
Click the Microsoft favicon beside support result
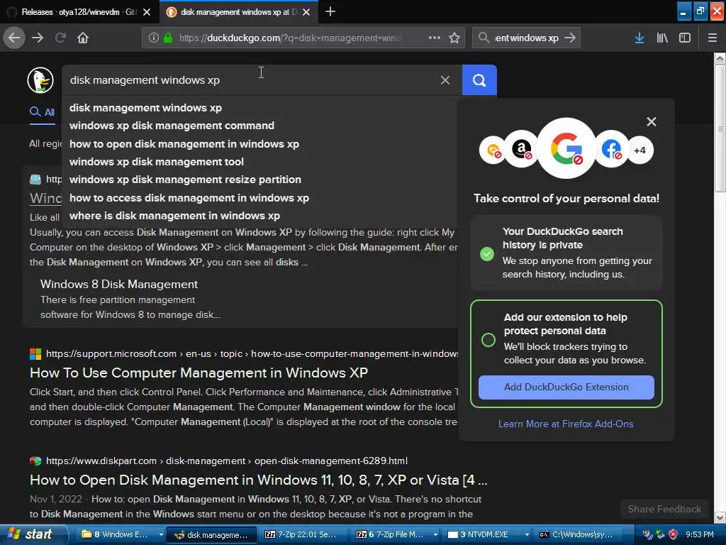pyautogui.click(x=35, y=354)
